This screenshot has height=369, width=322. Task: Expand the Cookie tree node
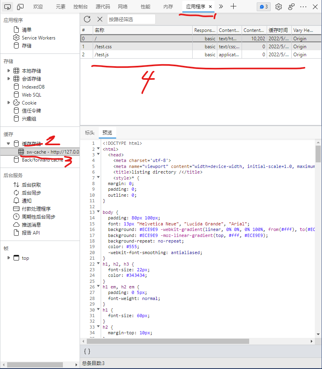(9, 103)
